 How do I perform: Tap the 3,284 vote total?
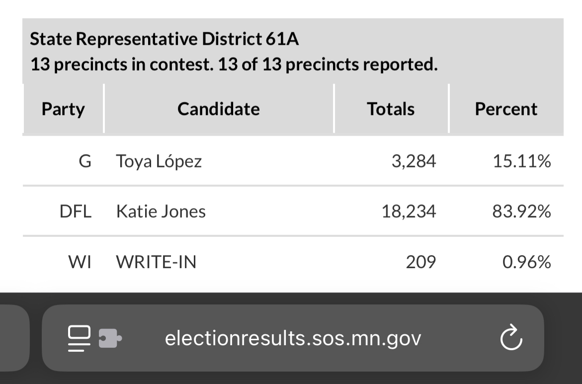pyautogui.click(x=414, y=161)
